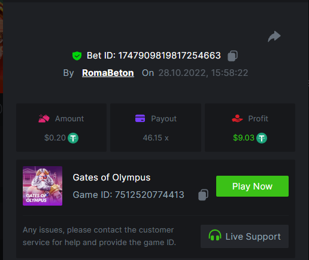This screenshot has height=260, width=309.
Task: Copy the Game ID with copy icon
Action: coord(203,195)
